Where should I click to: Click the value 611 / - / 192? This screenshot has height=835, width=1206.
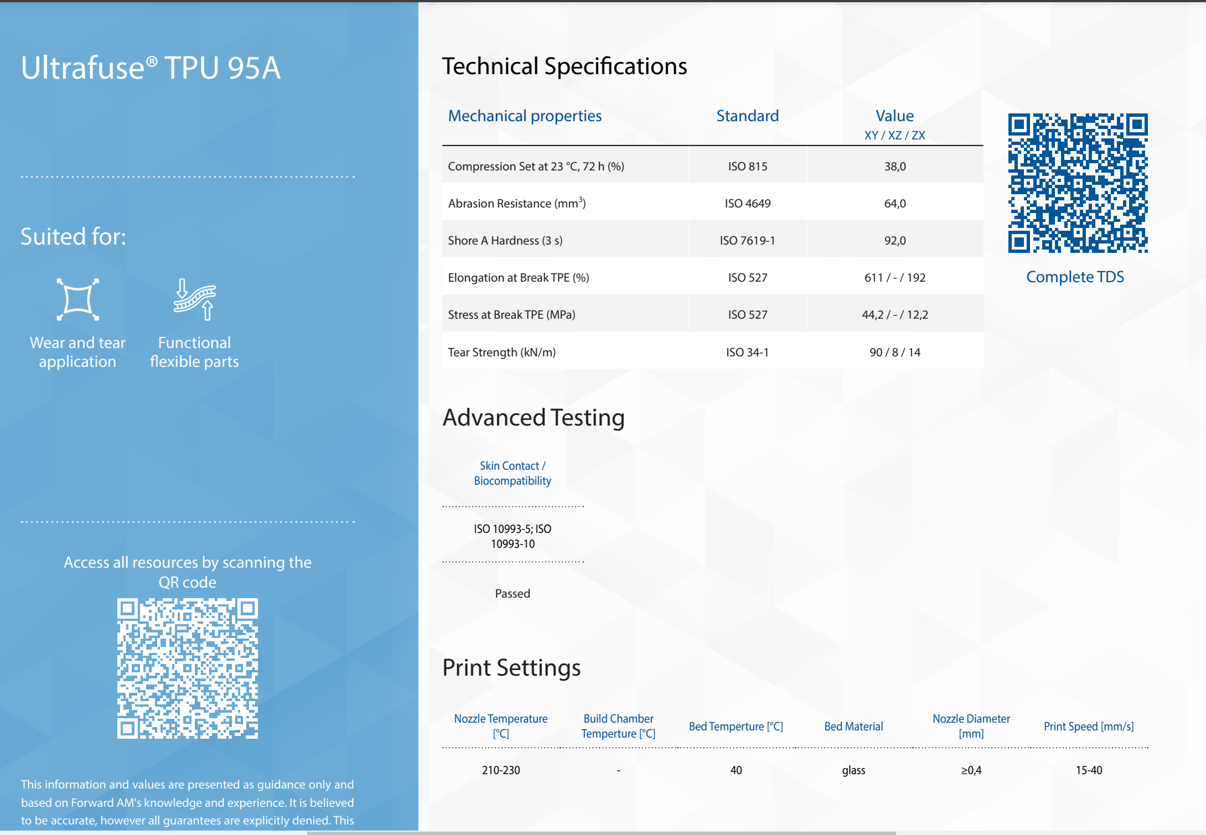[894, 278]
